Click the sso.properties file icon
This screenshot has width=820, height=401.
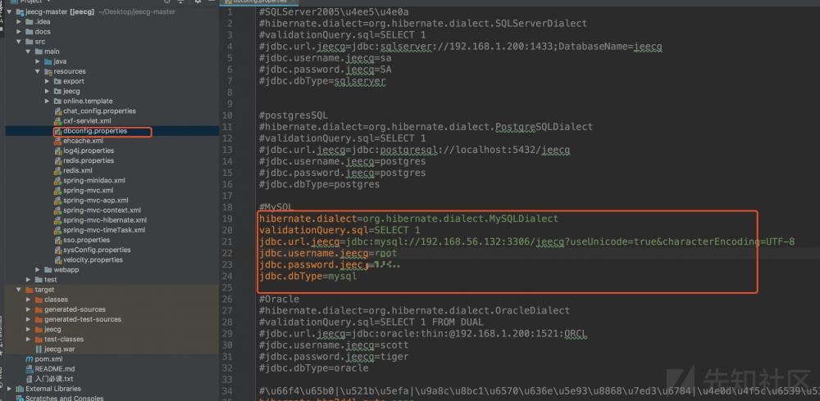coord(57,240)
